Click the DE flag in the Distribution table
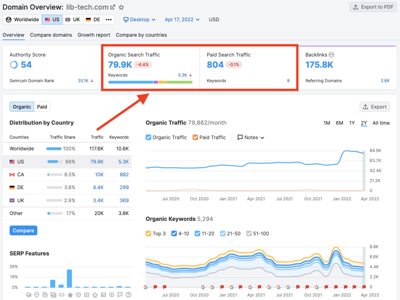 [x=12, y=188]
